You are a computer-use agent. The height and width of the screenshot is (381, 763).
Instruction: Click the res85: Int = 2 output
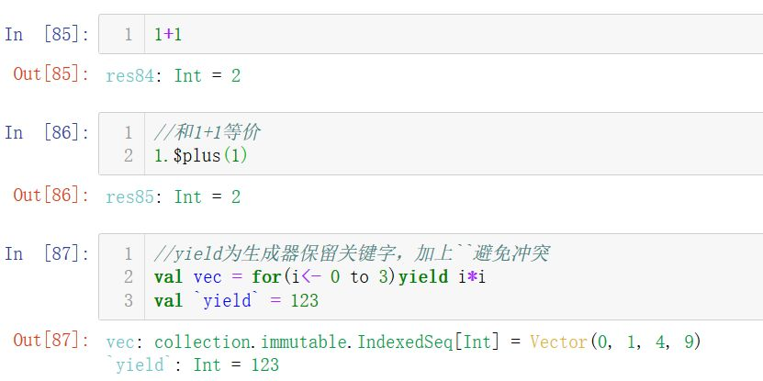coord(174,196)
